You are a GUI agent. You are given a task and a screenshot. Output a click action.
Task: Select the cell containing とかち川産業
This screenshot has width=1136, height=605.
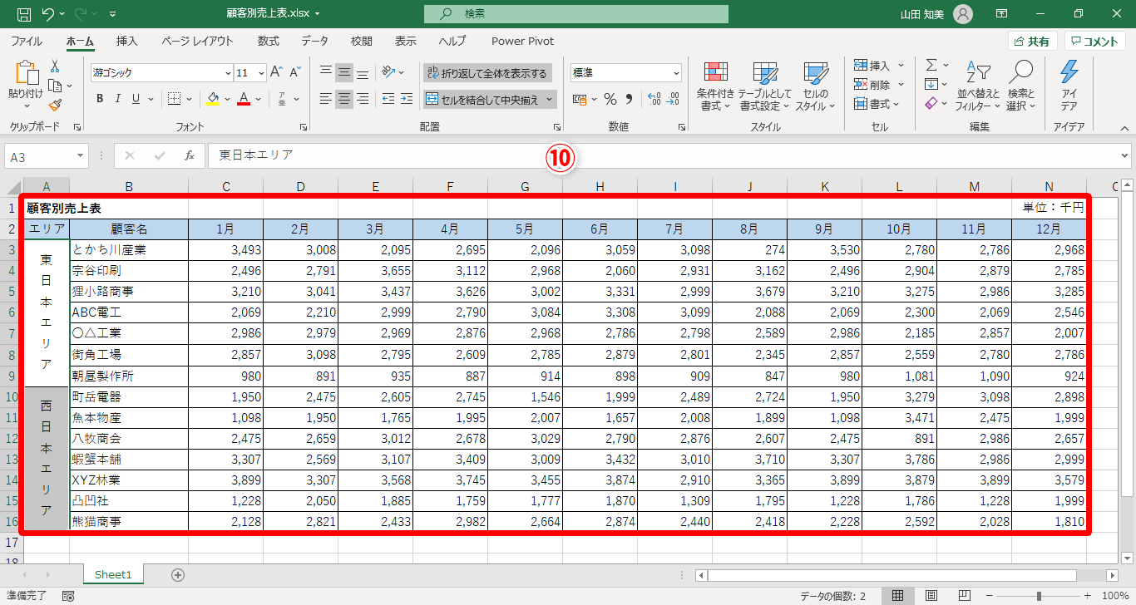pos(129,250)
